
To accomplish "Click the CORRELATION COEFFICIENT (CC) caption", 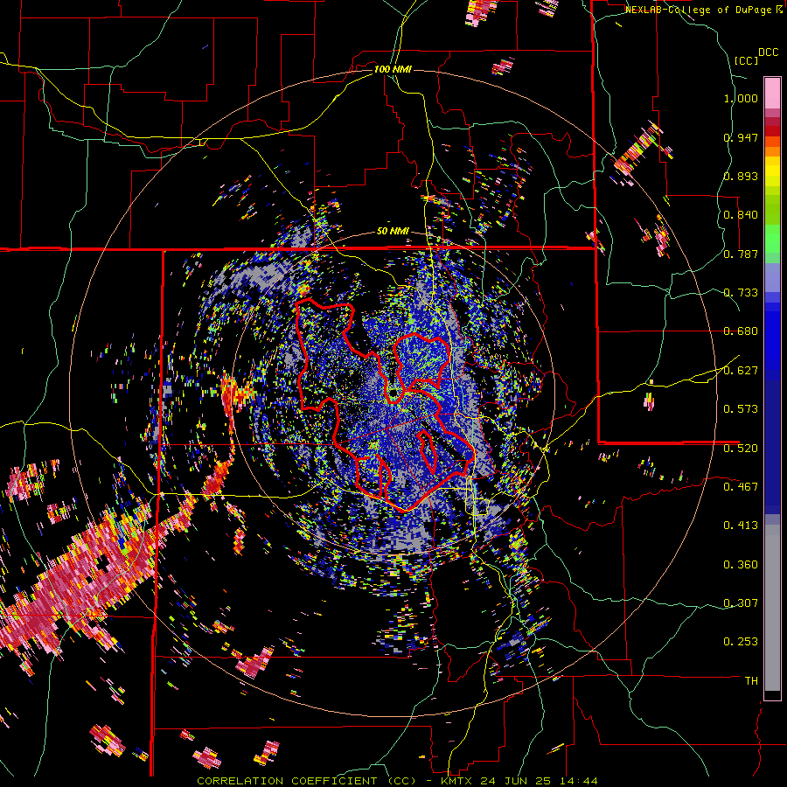I will 307,781.
